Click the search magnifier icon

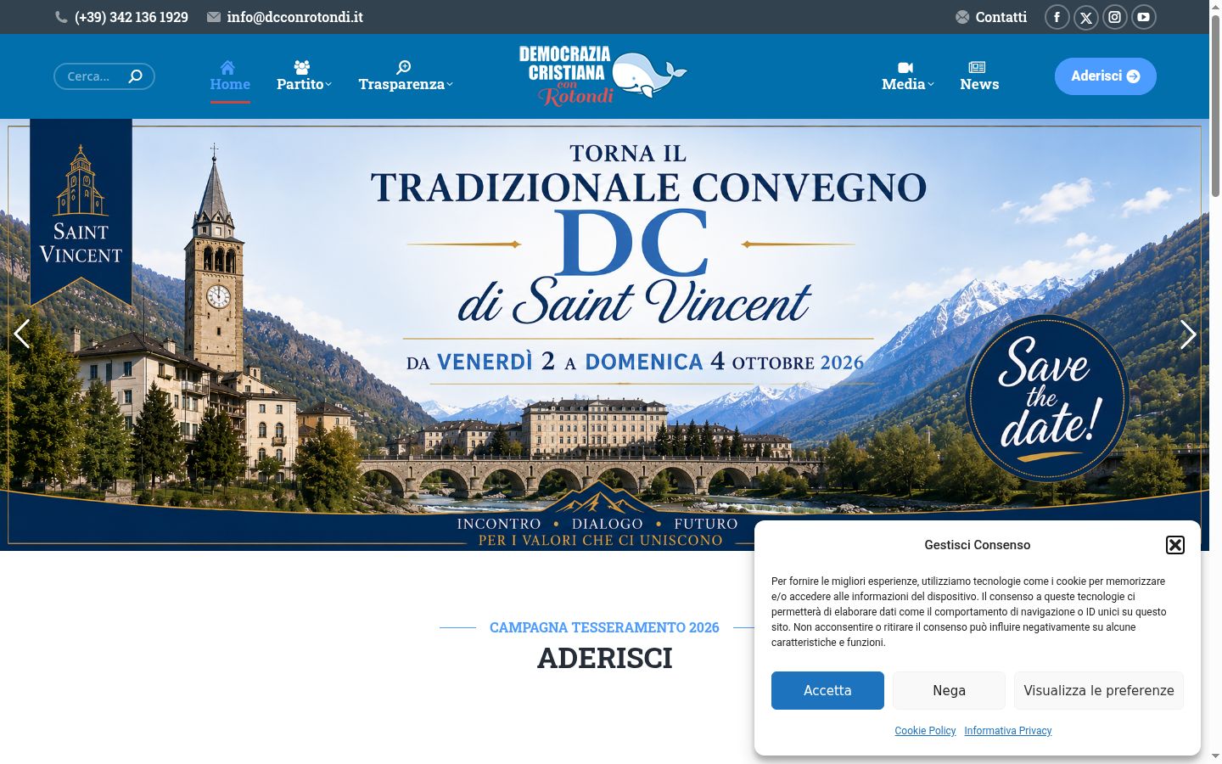135,76
